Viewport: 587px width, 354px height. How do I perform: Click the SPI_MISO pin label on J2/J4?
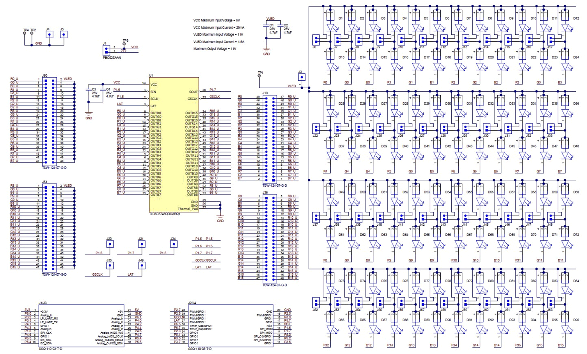266,333
